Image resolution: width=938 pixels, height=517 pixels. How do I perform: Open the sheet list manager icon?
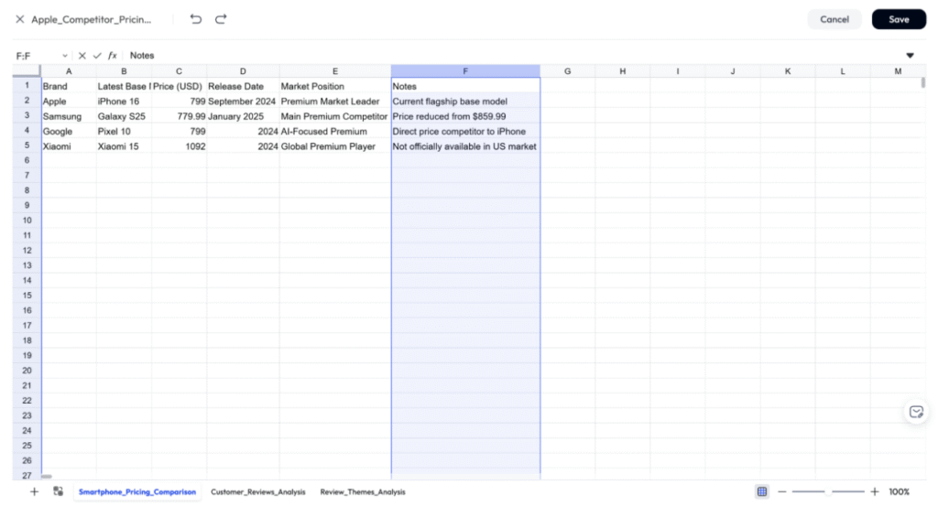point(58,492)
